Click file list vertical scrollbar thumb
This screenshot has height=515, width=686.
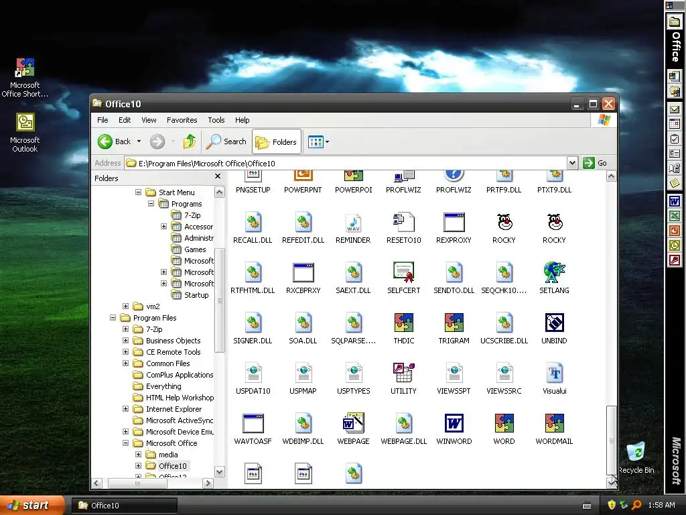[x=611, y=440]
